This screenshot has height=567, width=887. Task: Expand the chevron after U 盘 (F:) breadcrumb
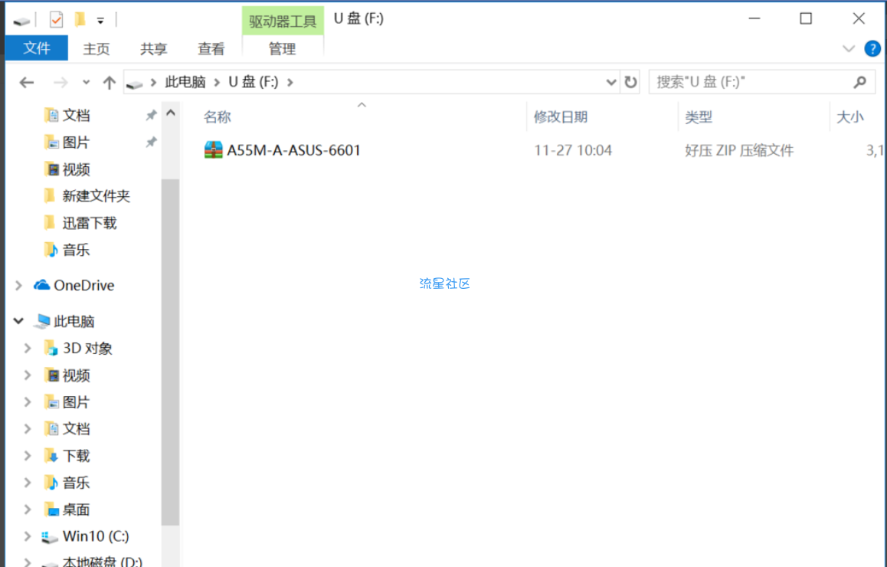tap(290, 83)
